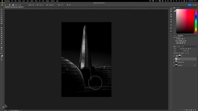Select the Gradient tool
Image resolution: width=198 pixels, height=111 pixels.
click(x=2, y=34)
